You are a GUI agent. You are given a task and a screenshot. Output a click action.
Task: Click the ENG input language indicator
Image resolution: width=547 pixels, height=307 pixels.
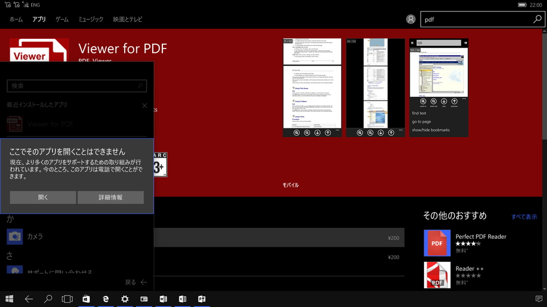coord(35,5)
